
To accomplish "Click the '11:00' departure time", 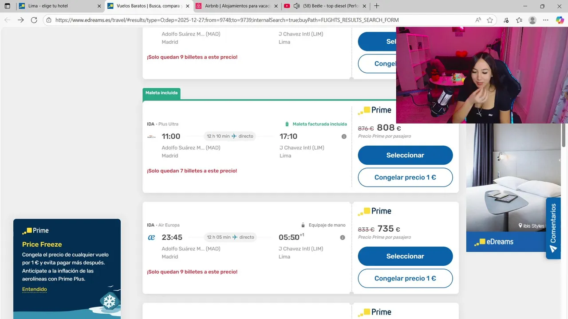I will coord(171,136).
